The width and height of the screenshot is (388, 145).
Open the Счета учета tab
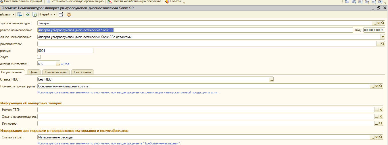pyautogui.click(x=82, y=72)
